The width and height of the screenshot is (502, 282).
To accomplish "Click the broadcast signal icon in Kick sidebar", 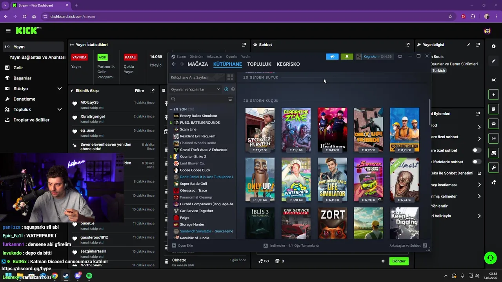I will tap(493, 138).
